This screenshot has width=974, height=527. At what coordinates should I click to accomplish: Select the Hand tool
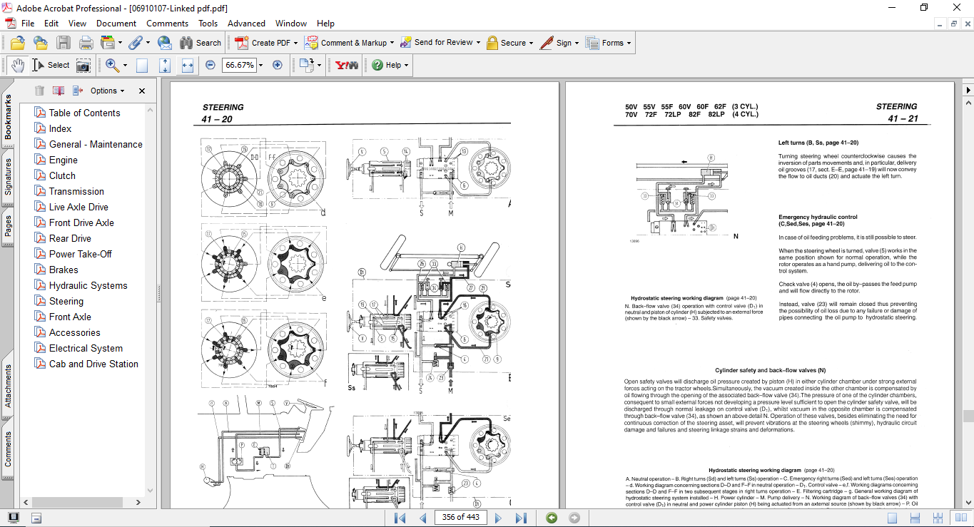point(17,65)
